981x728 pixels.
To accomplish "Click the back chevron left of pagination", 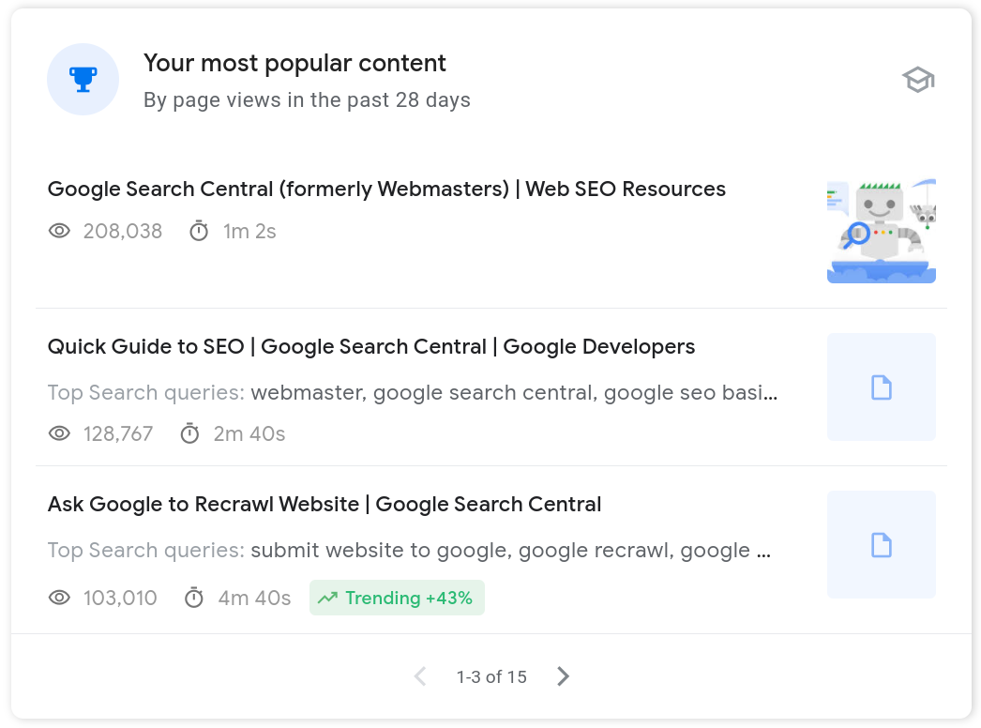I will pos(419,675).
